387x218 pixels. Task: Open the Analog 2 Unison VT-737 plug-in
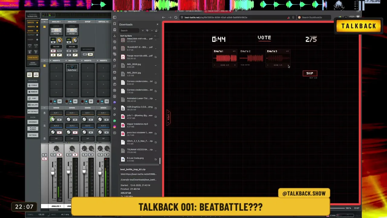tap(72, 31)
